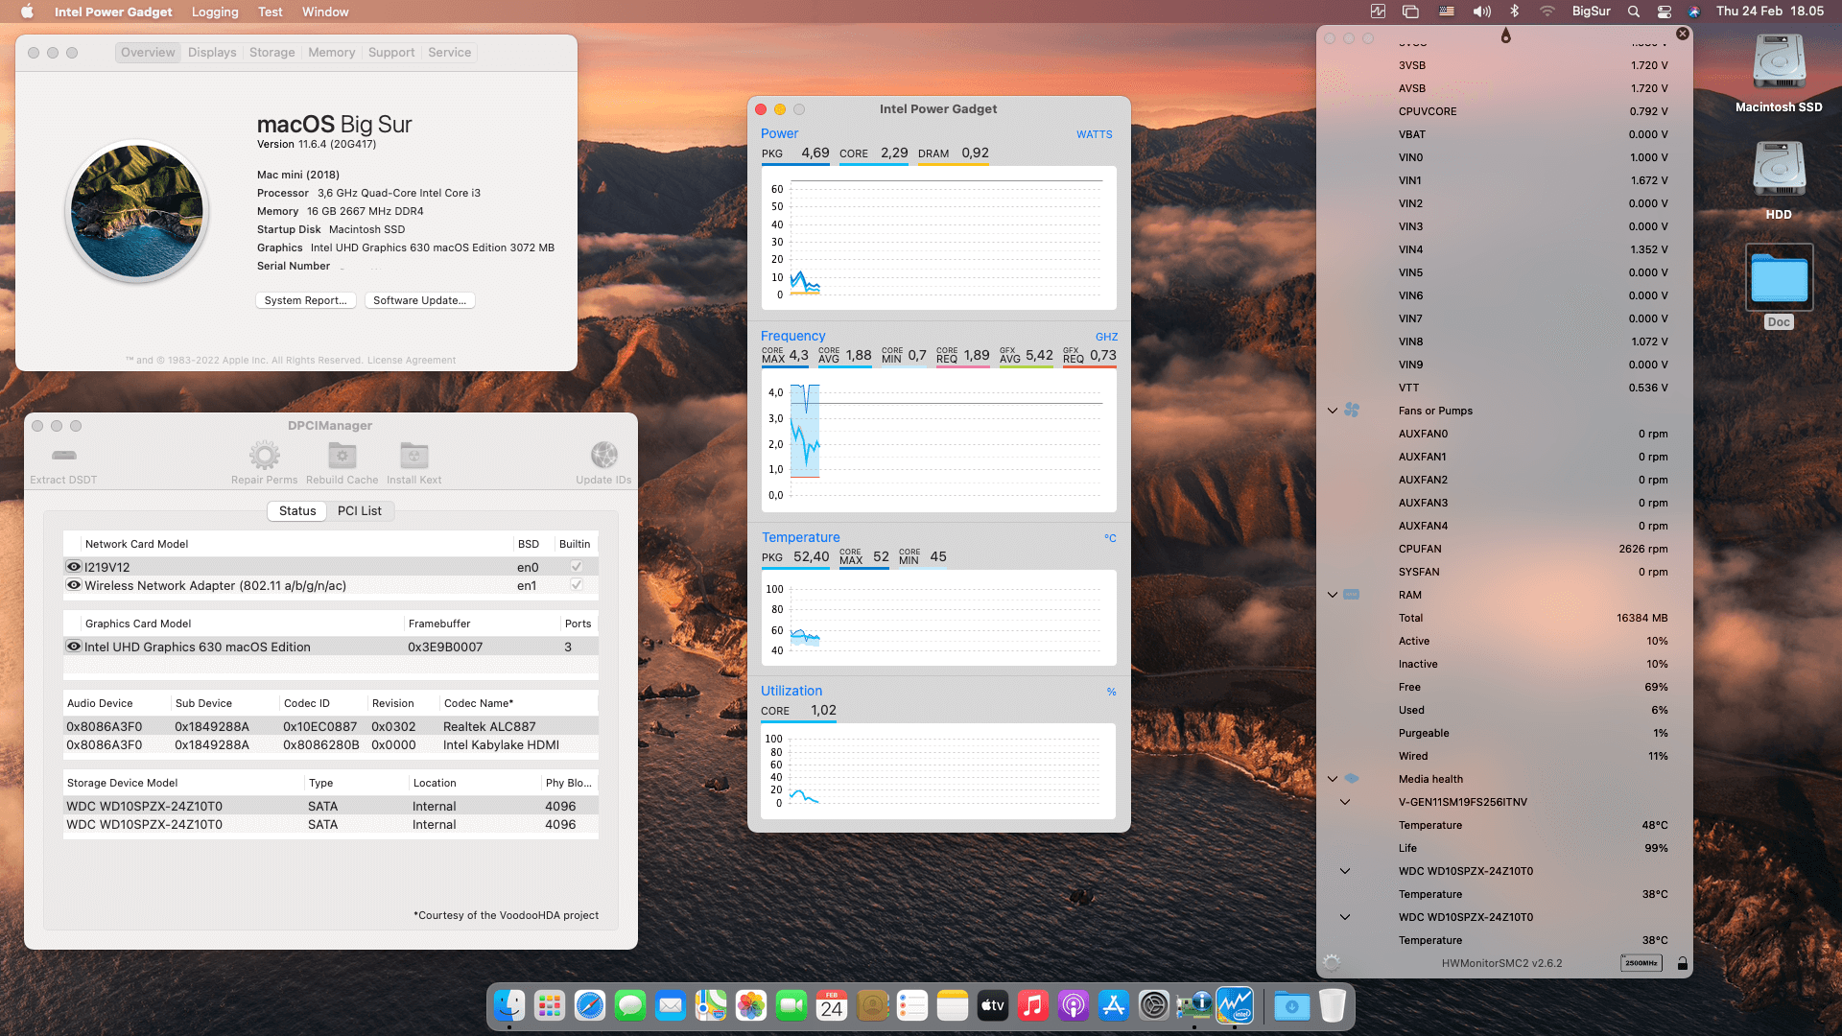Screen dimensions: 1842x1036
Task: Select the Realtek ALC887 audio row
Action: click(x=331, y=726)
